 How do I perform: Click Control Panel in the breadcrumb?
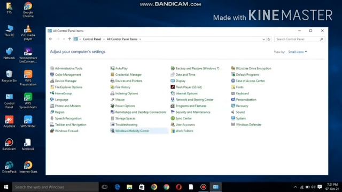click(92, 39)
